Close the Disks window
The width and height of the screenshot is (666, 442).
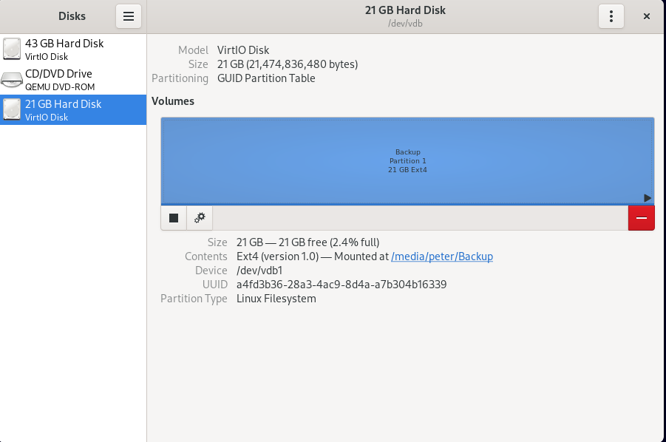646,16
